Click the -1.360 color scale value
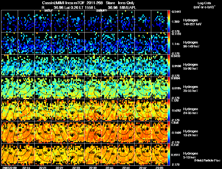This screenshot has width=222, height=169. click(x=175, y=22)
